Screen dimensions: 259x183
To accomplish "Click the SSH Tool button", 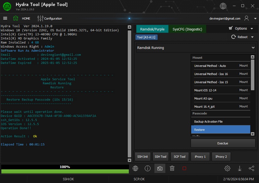I will click(160, 157).
